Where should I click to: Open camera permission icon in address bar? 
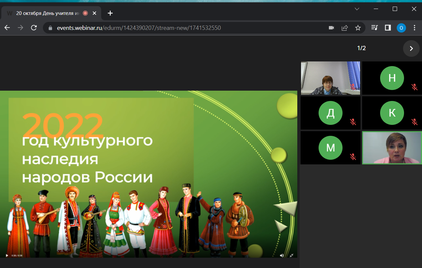[x=331, y=28]
